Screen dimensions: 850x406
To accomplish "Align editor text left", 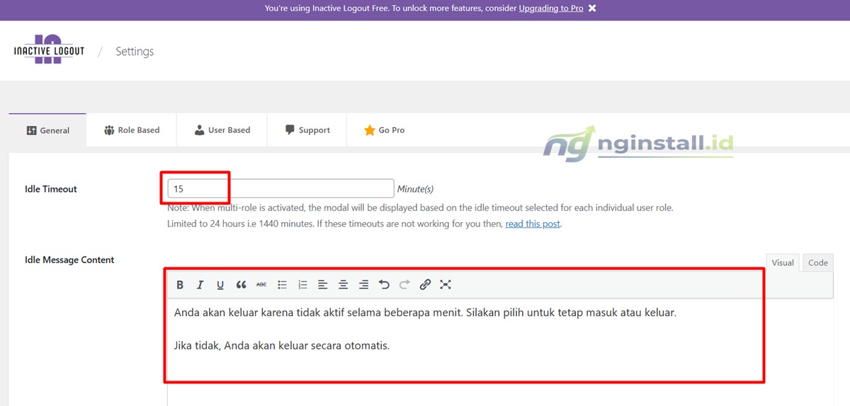I will pos(323,284).
